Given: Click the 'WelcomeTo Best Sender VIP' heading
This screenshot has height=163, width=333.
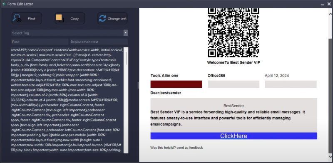Looking at the screenshot, I should 234,63.
